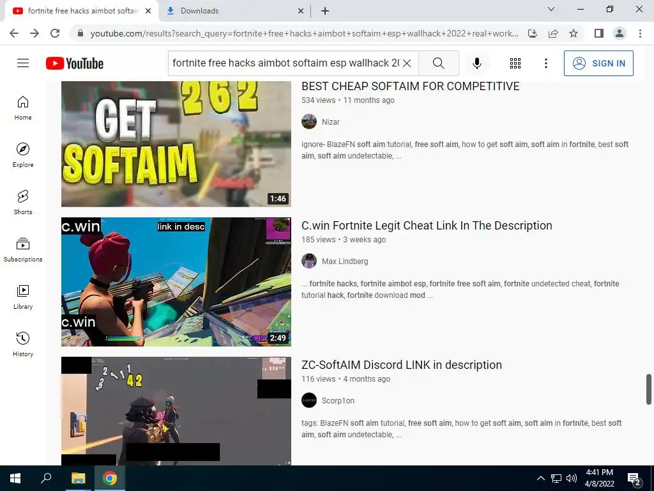Click the magnifier search button
This screenshot has width=654, height=491.
[x=438, y=63]
